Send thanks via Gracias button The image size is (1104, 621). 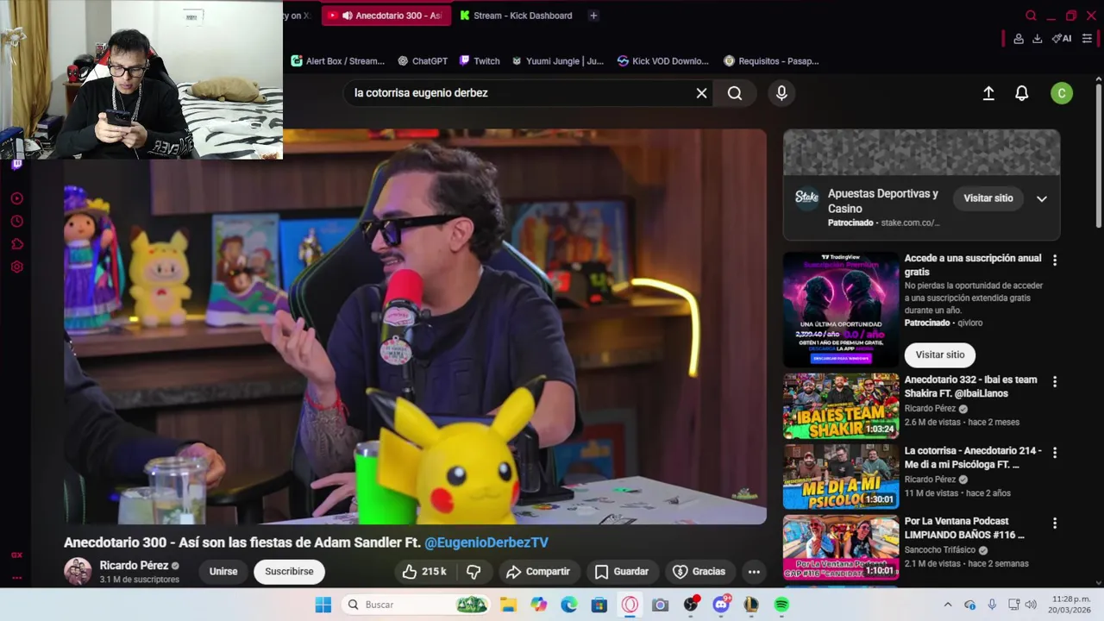[699, 571]
